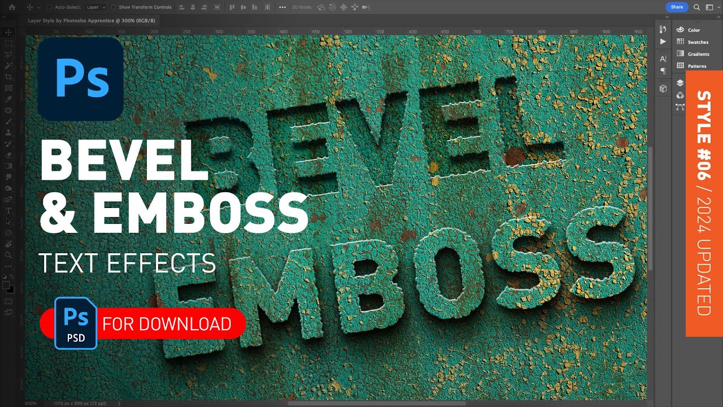
Task: Select the Frame tool
Action: click(8, 88)
